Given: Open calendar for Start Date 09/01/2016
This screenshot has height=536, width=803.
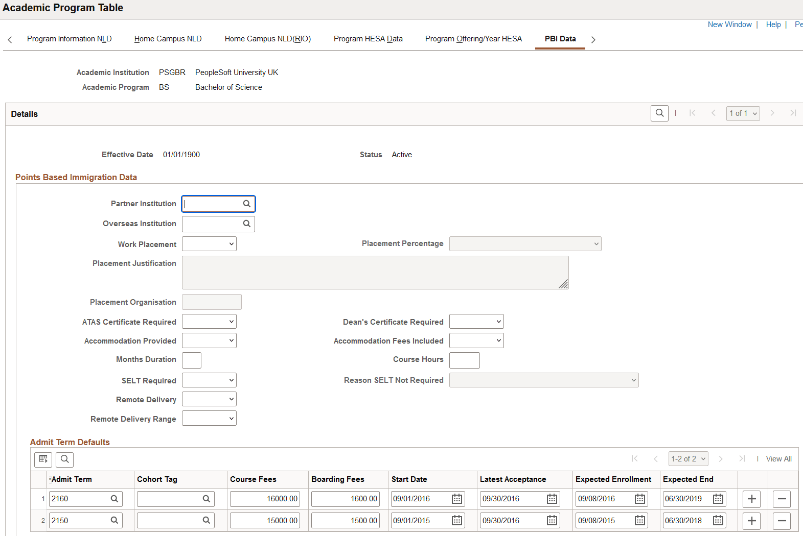Looking at the screenshot, I should (x=457, y=499).
